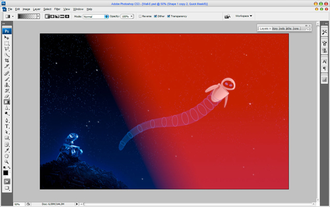Choose Diamond Gradient style button
Image resolution: width=330 pixels, height=207 pixels.
[x=67, y=16]
